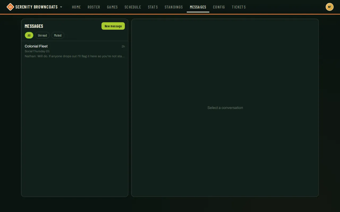Select the All messages filter
340x212 pixels.
click(x=29, y=35)
